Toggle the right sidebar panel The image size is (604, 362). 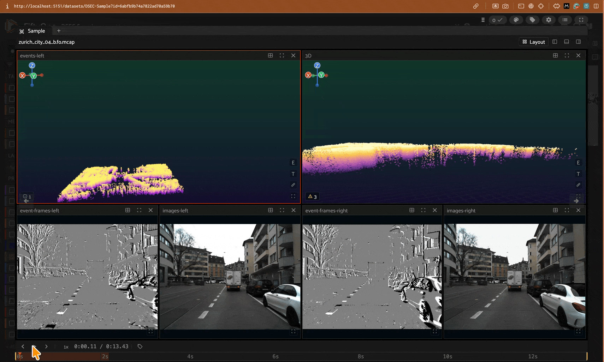click(578, 42)
